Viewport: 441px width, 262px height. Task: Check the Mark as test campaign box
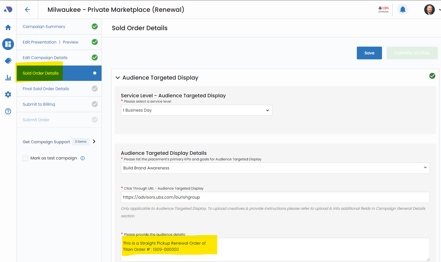[x=25, y=158]
